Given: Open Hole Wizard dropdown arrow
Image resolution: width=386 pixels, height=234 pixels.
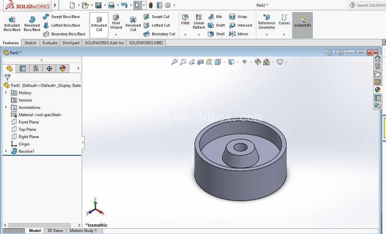Looking at the screenshot, I should pos(116,35).
